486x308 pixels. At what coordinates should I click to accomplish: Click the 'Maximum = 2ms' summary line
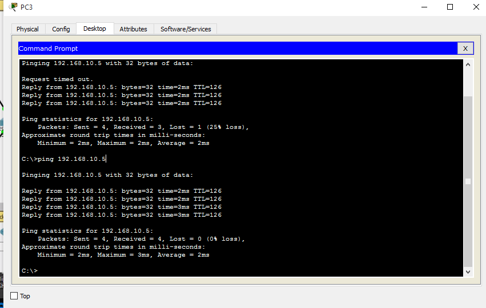[123, 143]
